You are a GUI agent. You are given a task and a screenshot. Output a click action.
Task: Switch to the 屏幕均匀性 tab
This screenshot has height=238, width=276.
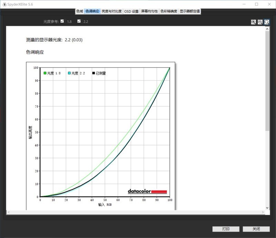pos(149,11)
